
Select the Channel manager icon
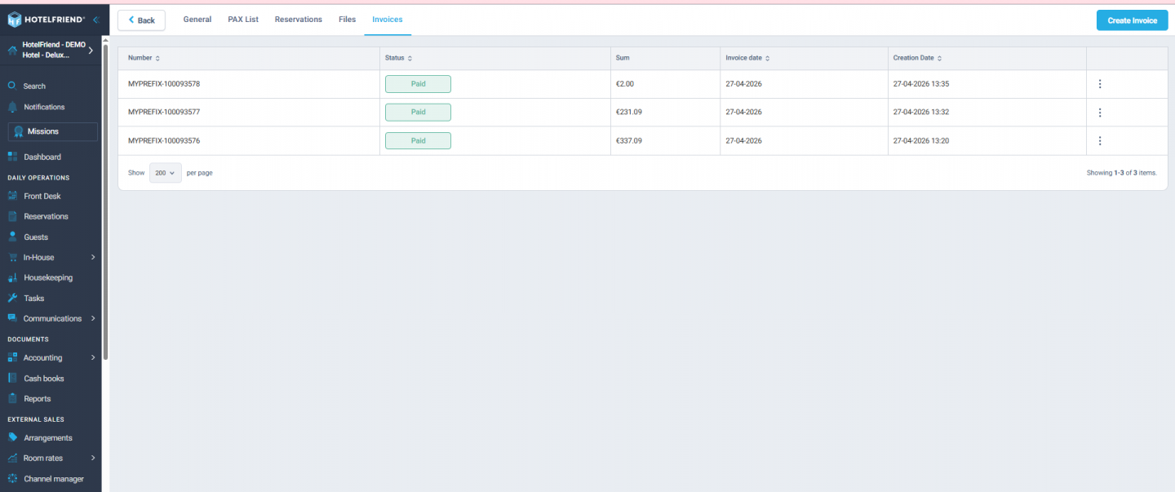pyautogui.click(x=13, y=478)
